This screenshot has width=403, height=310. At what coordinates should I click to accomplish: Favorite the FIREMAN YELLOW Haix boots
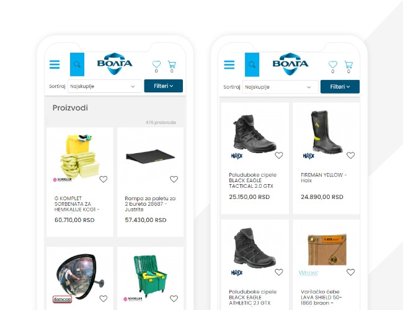coord(350,155)
